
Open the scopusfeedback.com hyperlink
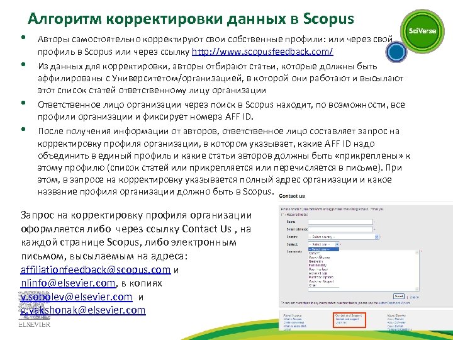[x=262, y=52]
